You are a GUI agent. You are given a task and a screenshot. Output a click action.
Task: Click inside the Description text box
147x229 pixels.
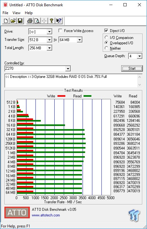(x=71, y=81)
